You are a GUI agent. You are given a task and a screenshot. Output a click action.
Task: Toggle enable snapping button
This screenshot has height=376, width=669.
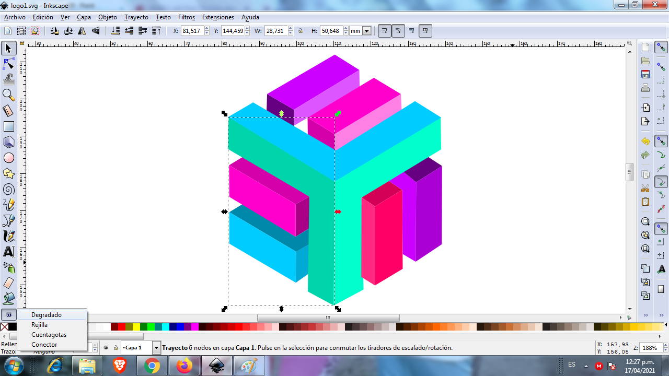661,48
